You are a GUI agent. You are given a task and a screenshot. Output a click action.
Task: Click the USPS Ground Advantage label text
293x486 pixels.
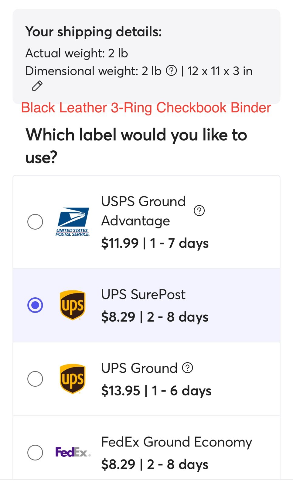[143, 211]
